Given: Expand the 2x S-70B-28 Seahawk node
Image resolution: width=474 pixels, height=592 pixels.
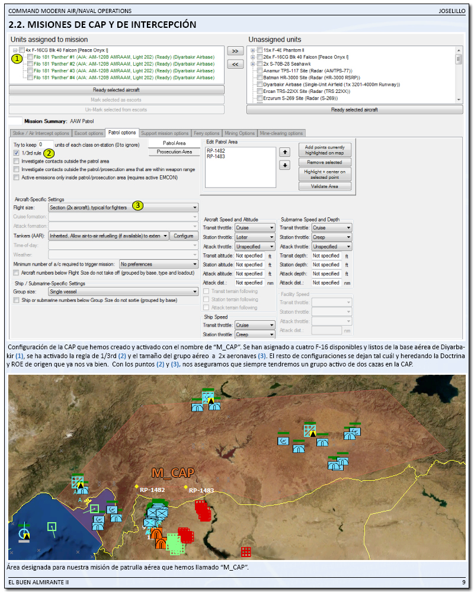Looking at the screenshot, I should click(x=253, y=64).
